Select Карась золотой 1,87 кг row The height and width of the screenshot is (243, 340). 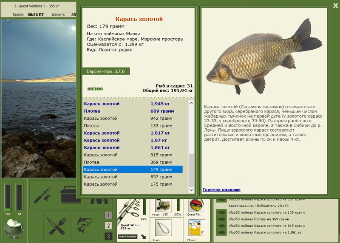point(133,141)
